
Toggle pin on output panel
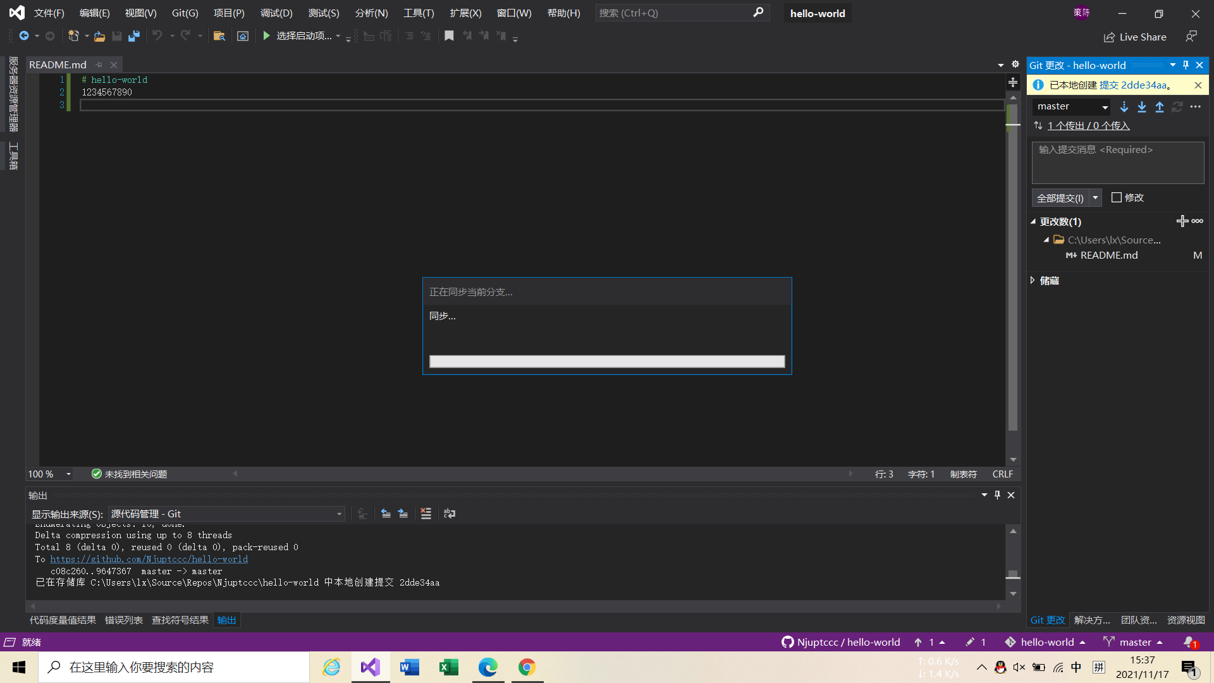(998, 495)
